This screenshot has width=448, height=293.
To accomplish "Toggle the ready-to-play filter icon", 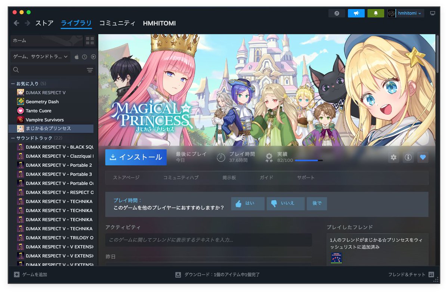I will (93, 57).
